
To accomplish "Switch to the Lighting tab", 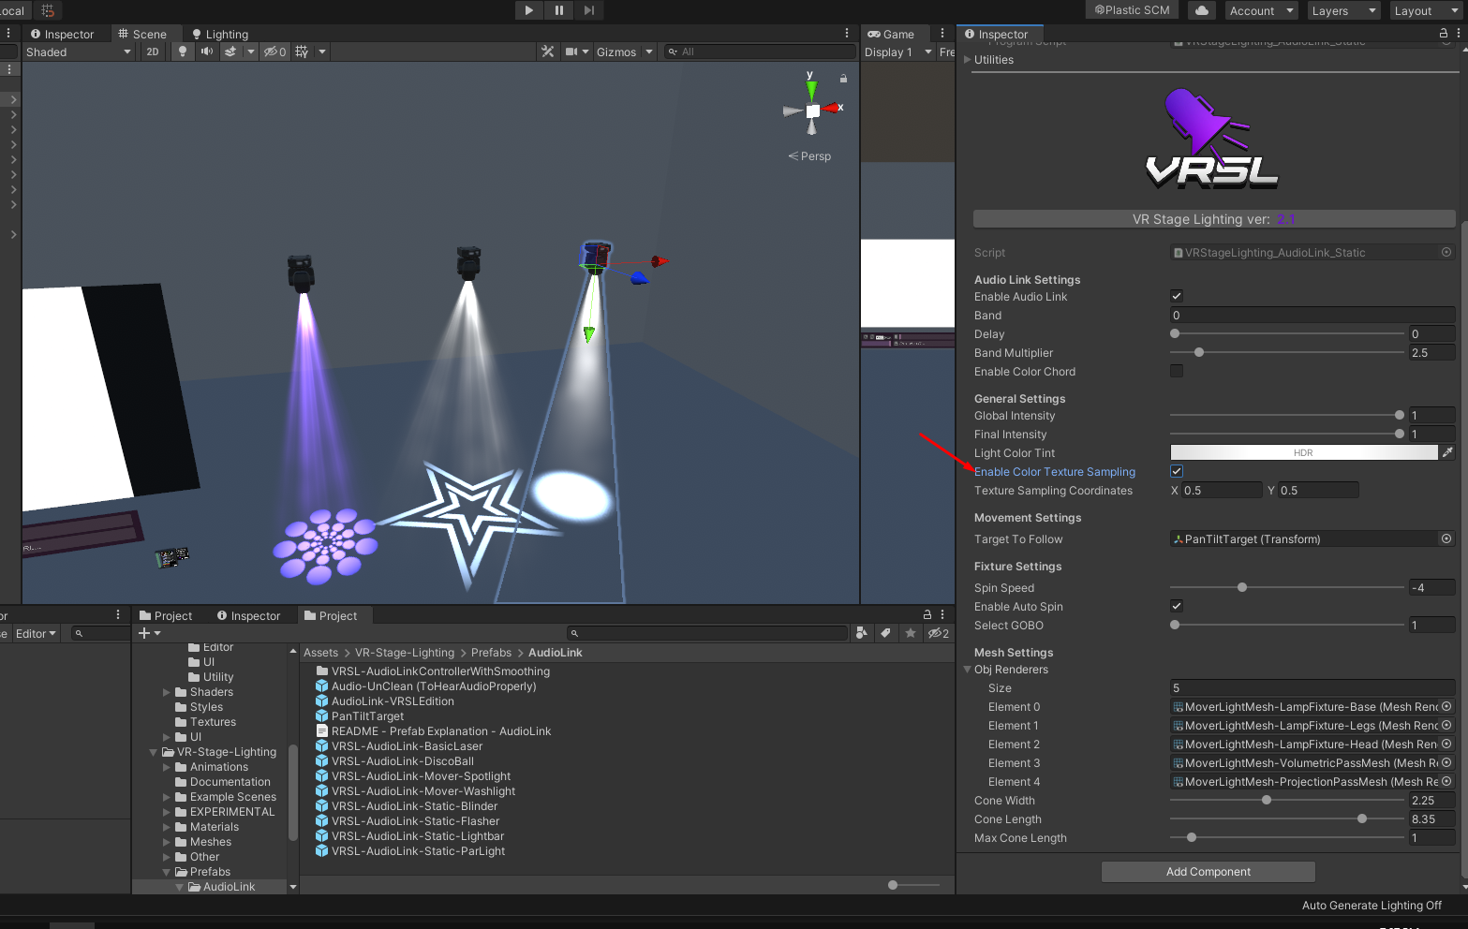I will tap(219, 34).
